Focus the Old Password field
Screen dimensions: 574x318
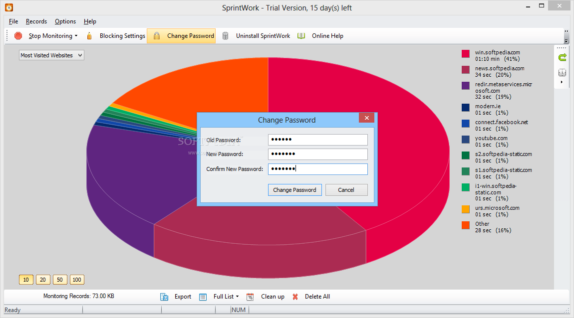(318, 140)
